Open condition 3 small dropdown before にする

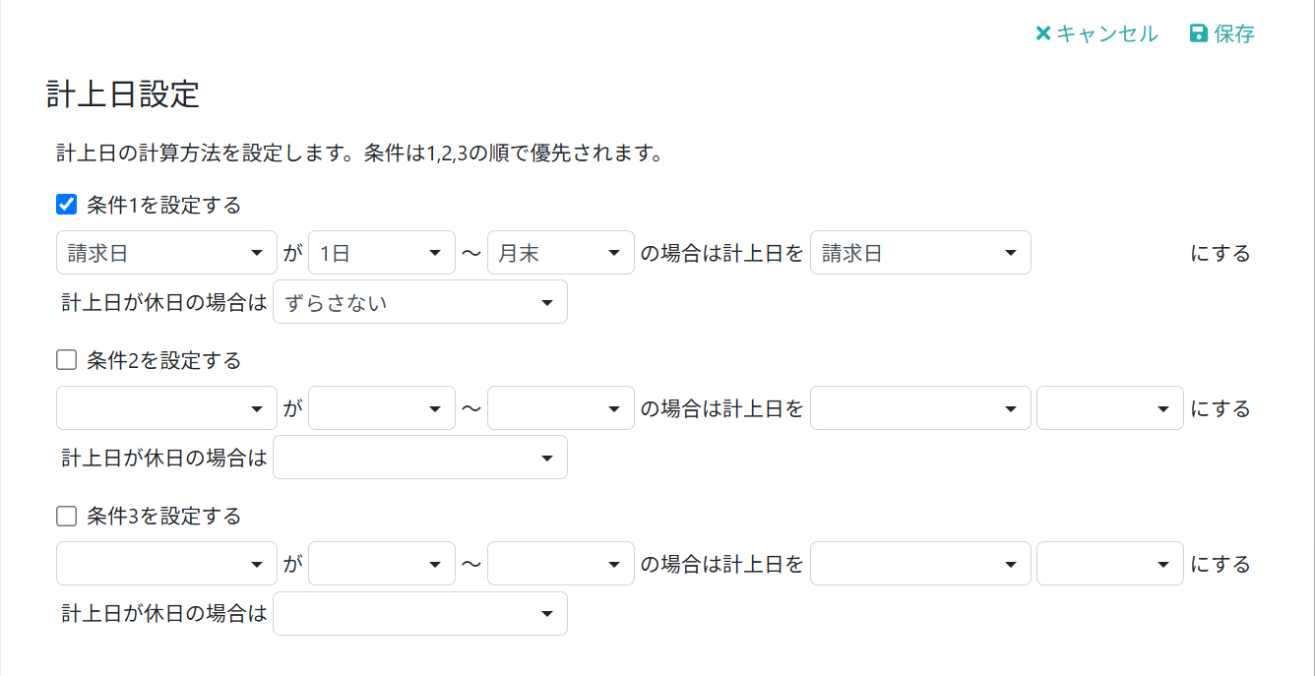pyautogui.click(x=1110, y=564)
